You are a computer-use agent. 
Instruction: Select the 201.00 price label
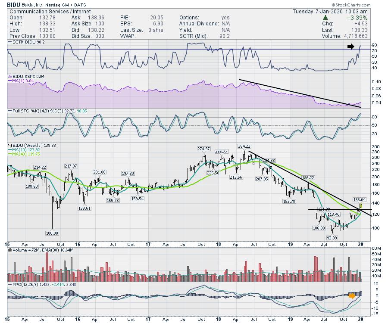click(x=100, y=172)
